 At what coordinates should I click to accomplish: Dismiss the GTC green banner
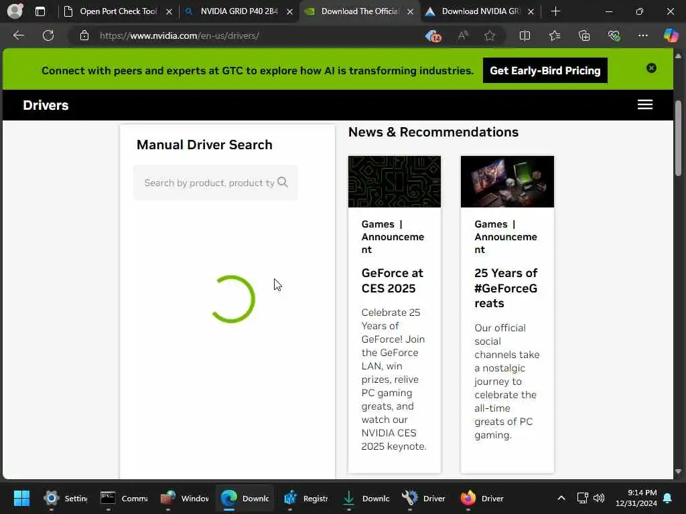[x=651, y=68]
